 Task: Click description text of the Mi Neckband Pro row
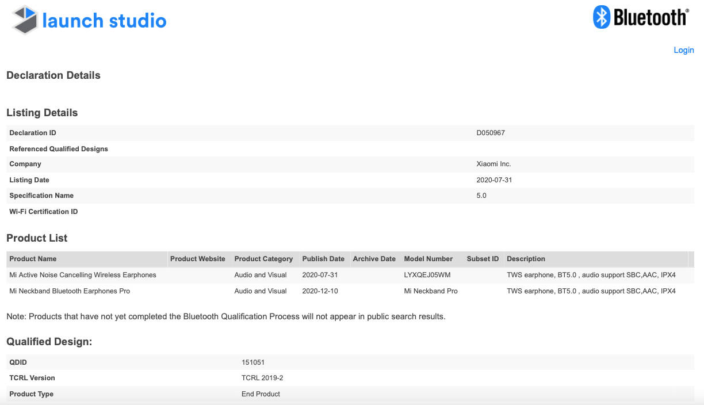591,291
